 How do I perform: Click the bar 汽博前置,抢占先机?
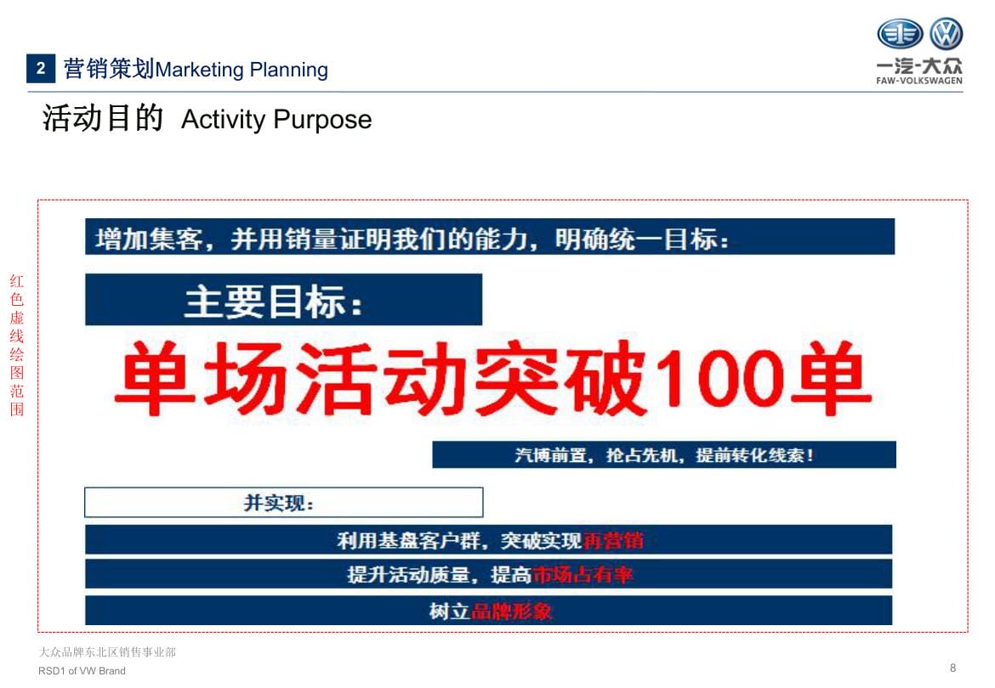(x=663, y=455)
